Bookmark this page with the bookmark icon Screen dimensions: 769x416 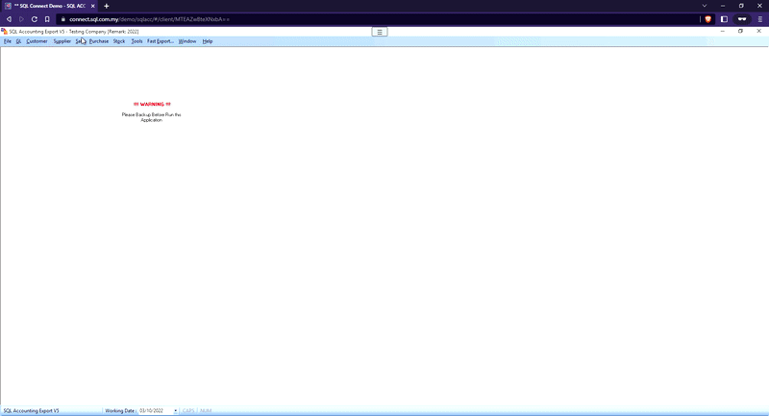pos(47,18)
